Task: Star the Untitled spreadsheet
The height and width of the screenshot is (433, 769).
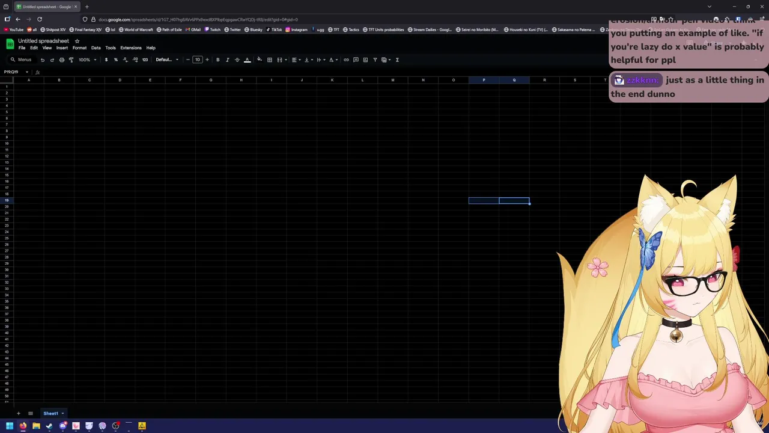Action: pyautogui.click(x=77, y=41)
